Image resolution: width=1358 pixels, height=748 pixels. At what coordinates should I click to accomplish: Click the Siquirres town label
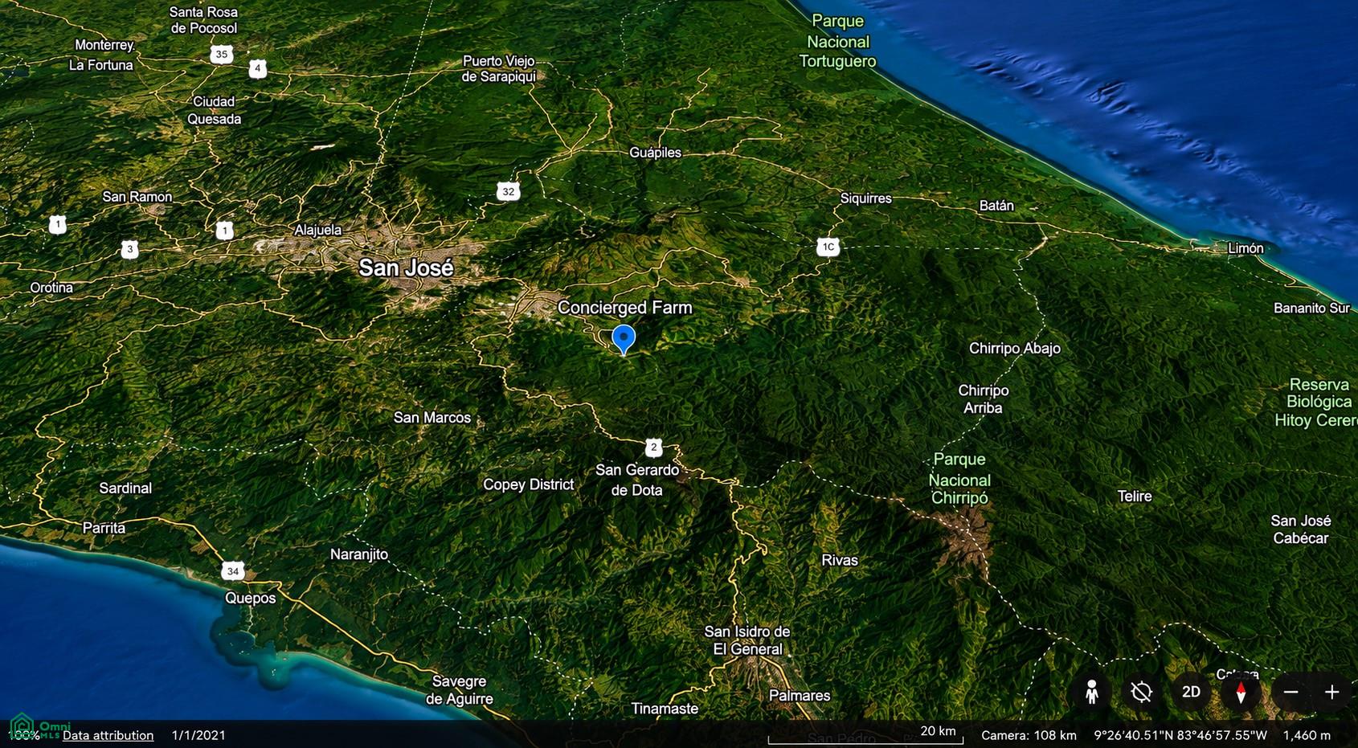pos(865,198)
